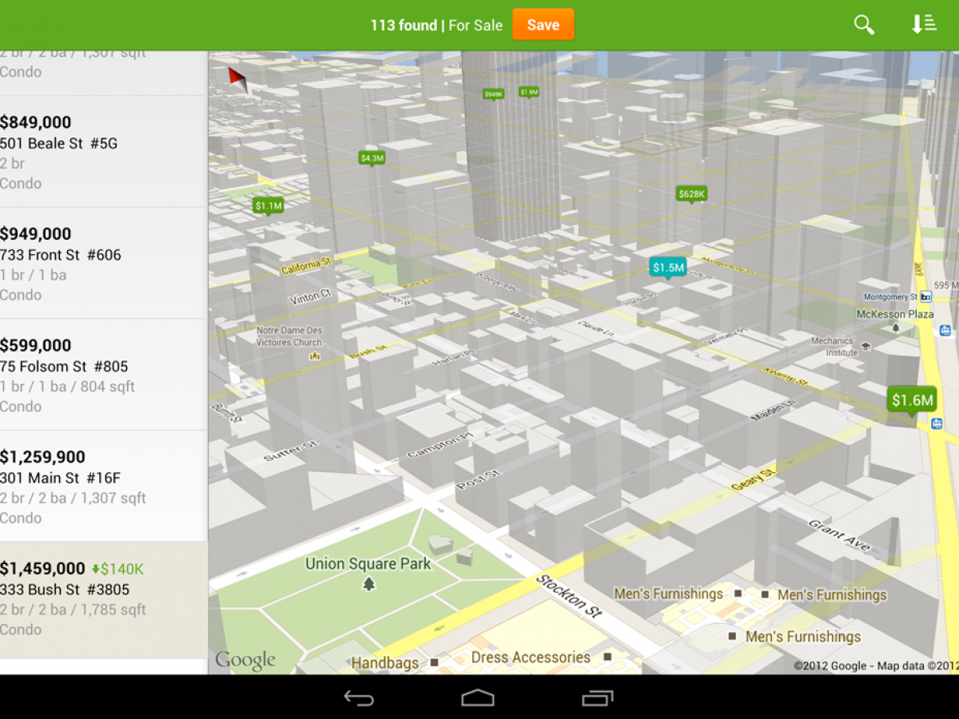Screen dimensions: 959x719
Task: Tap the Union Square Park tree icon
Action: pyautogui.click(x=368, y=583)
